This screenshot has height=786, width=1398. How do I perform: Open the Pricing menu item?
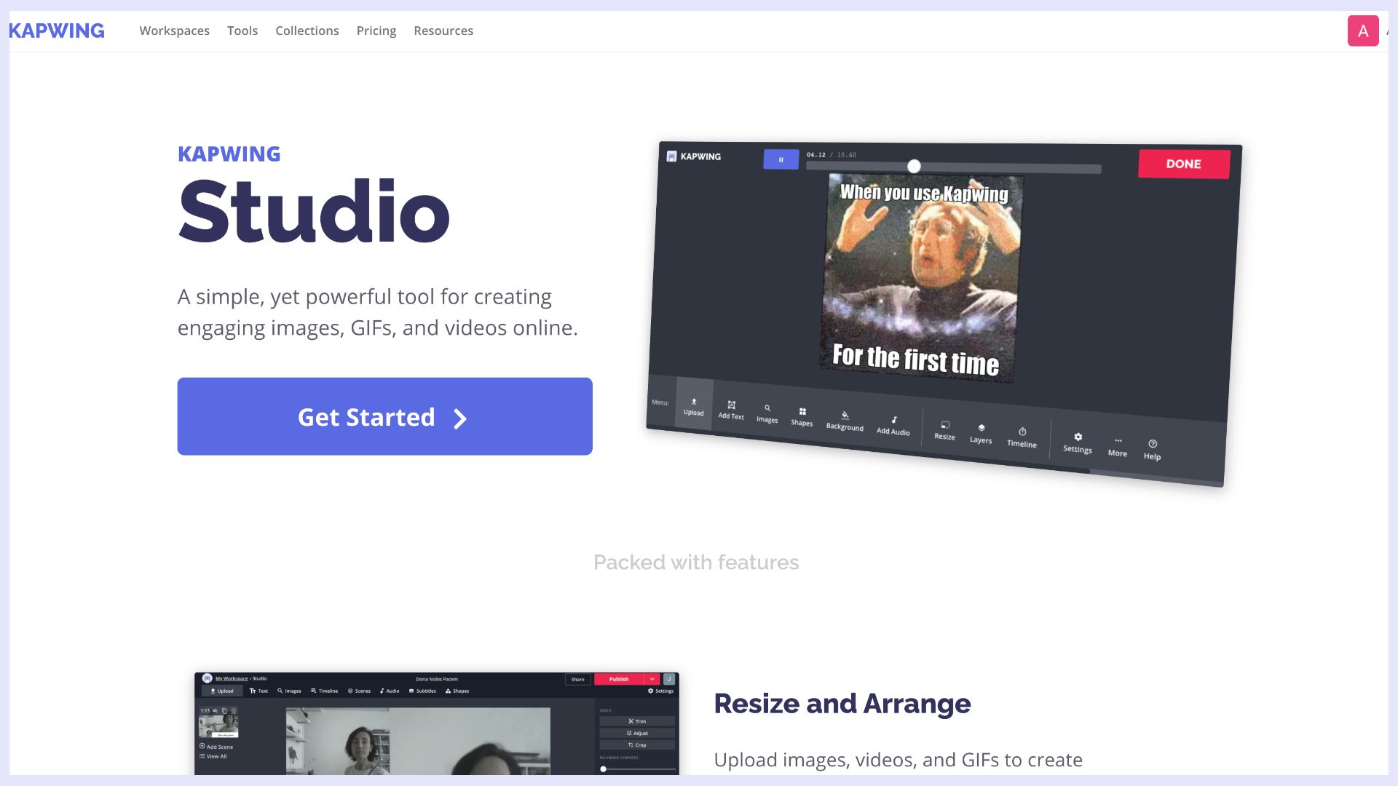(x=376, y=31)
